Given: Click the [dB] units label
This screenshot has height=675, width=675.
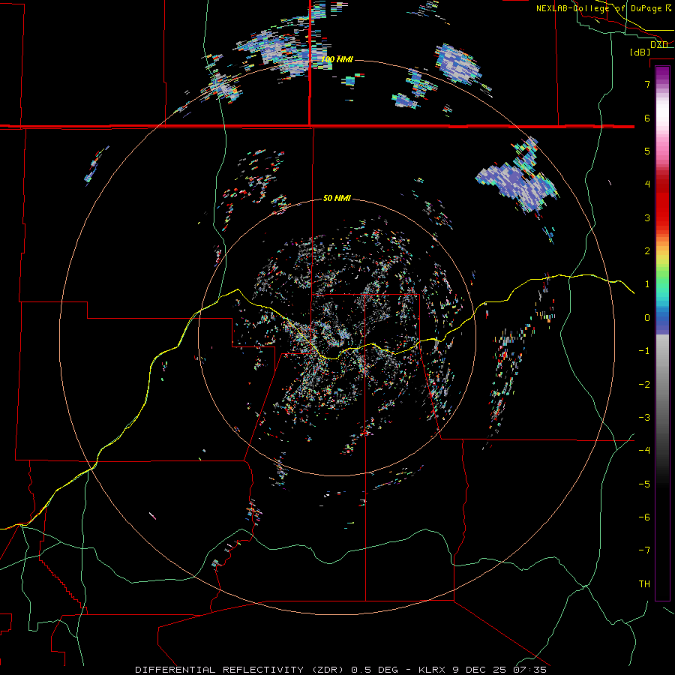Looking at the screenshot, I should pos(640,52).
